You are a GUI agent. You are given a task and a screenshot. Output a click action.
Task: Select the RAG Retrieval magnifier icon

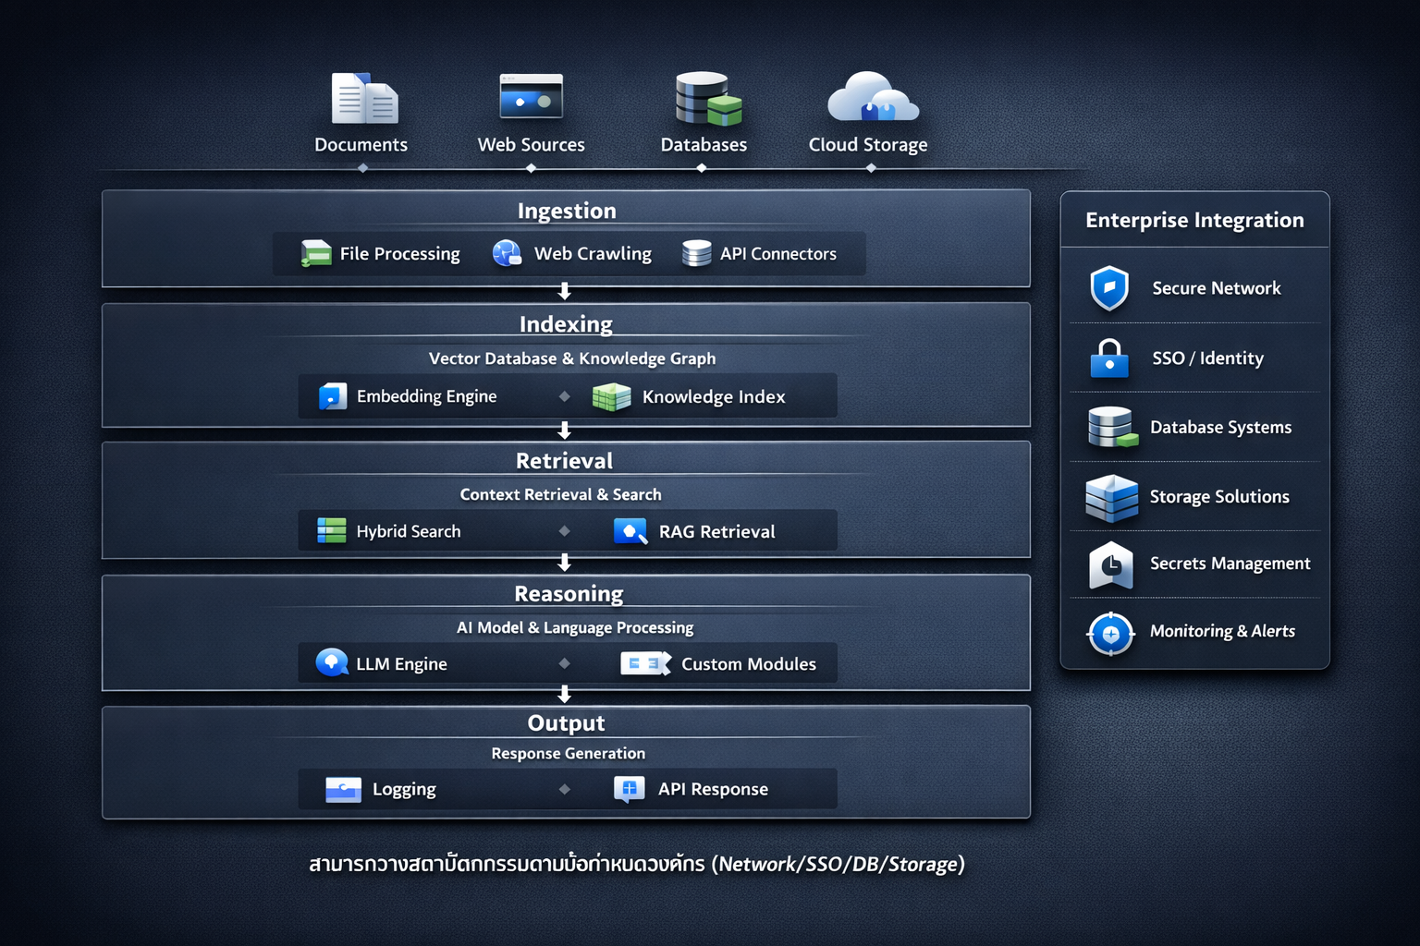632,531
